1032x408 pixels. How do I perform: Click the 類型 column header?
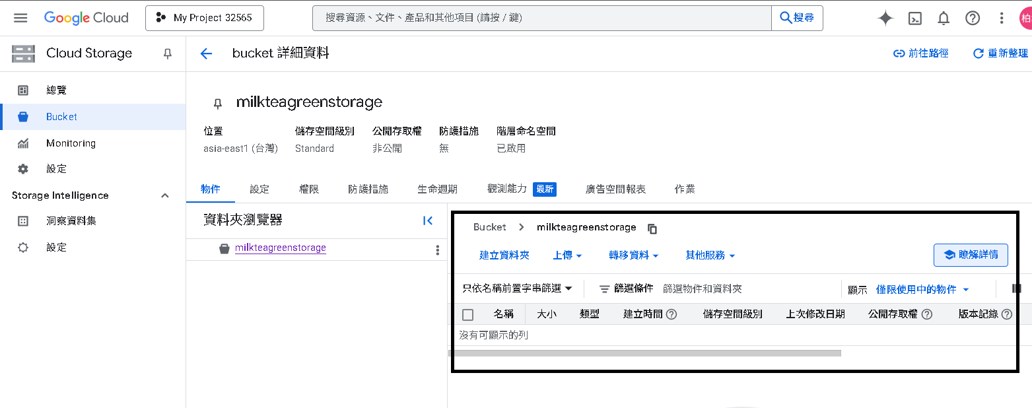click(x=590, y=314)
